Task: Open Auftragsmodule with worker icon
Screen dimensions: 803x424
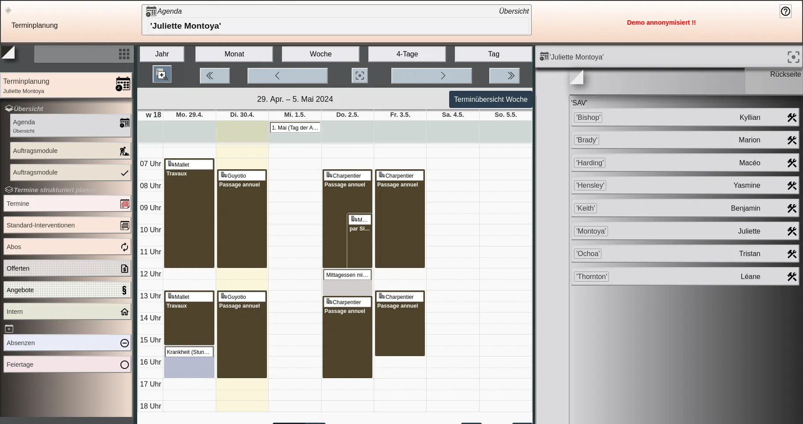Action: [71, 151]
